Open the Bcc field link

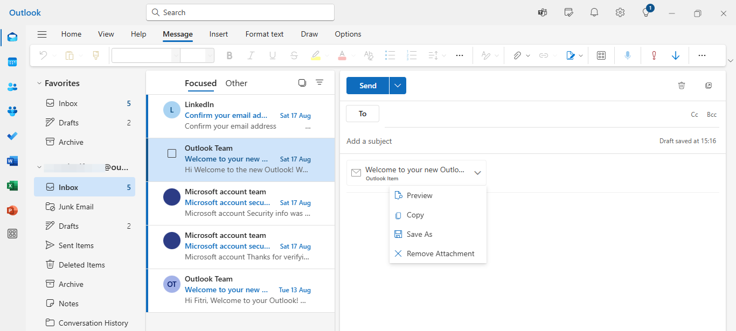point(711,114)
